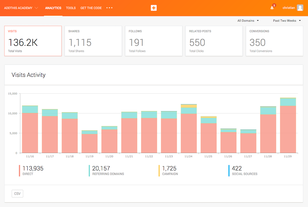
Task: Select the Shares stat card
Action: 93,41
